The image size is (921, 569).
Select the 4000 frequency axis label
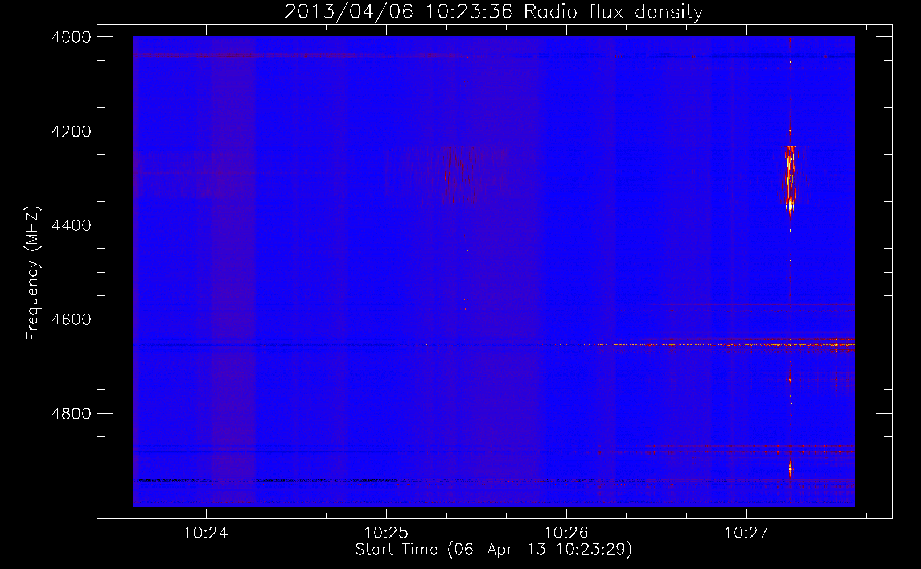[71, 37]
